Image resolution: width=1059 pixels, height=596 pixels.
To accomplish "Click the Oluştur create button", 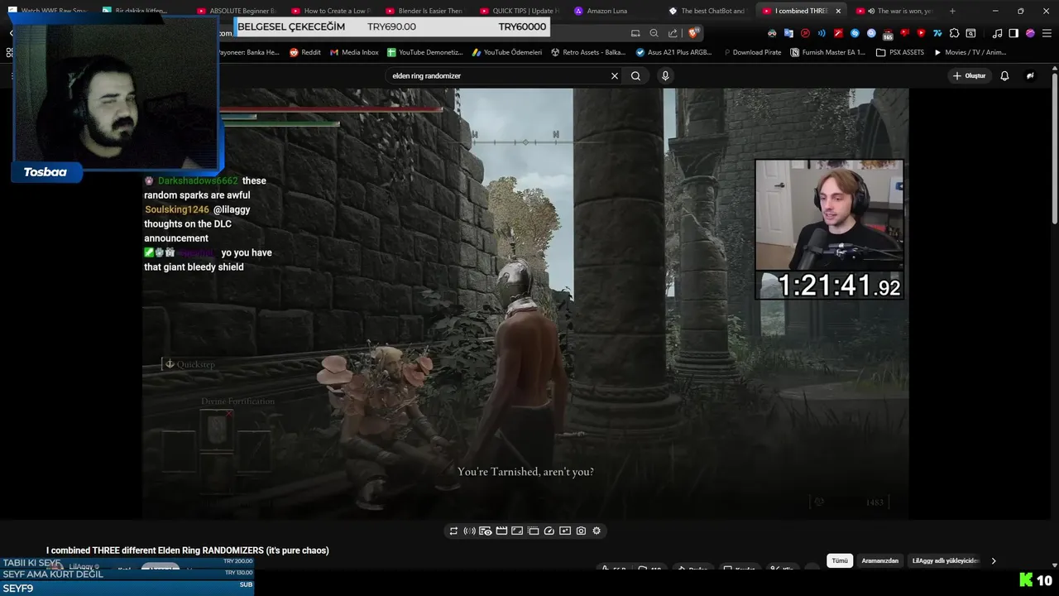I will pos(969,75).
